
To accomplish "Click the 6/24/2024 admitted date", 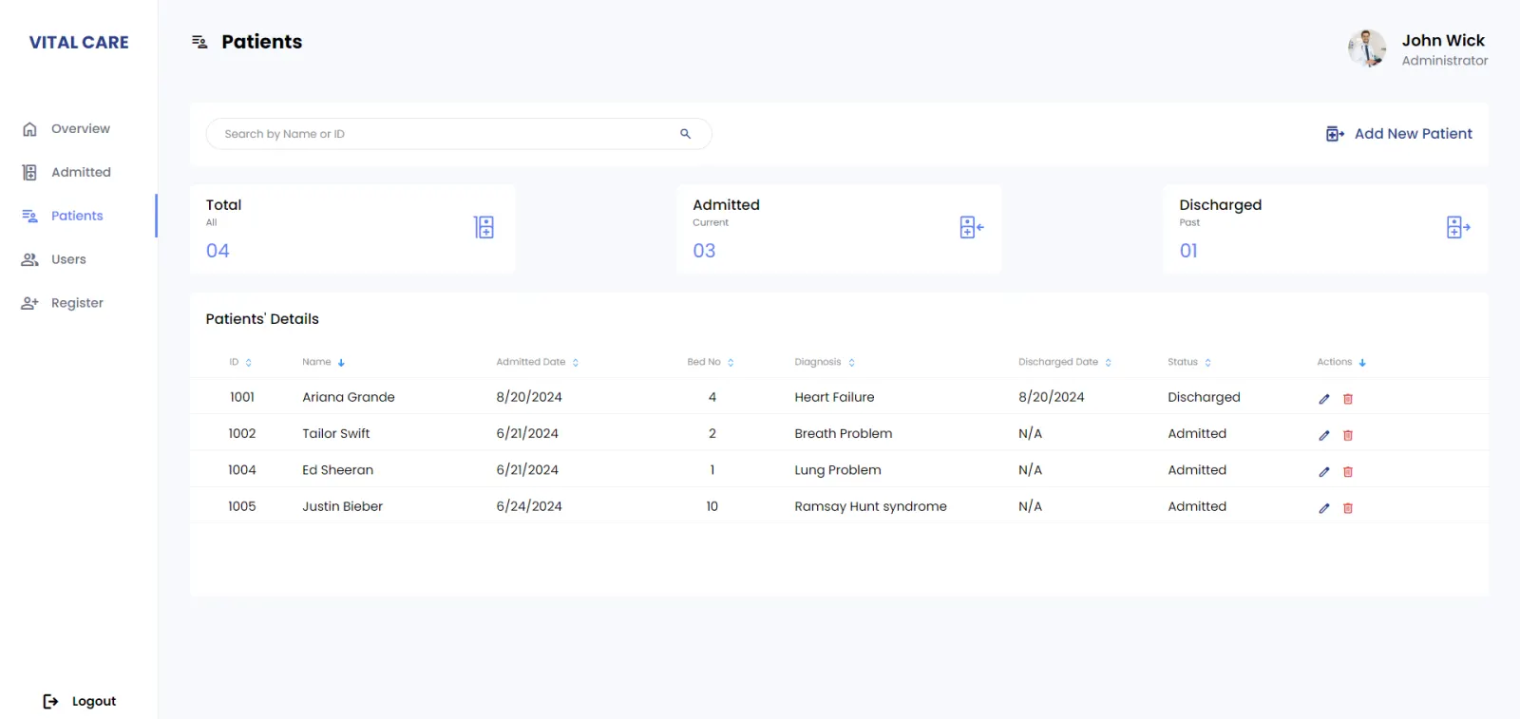I will point(529,506).
